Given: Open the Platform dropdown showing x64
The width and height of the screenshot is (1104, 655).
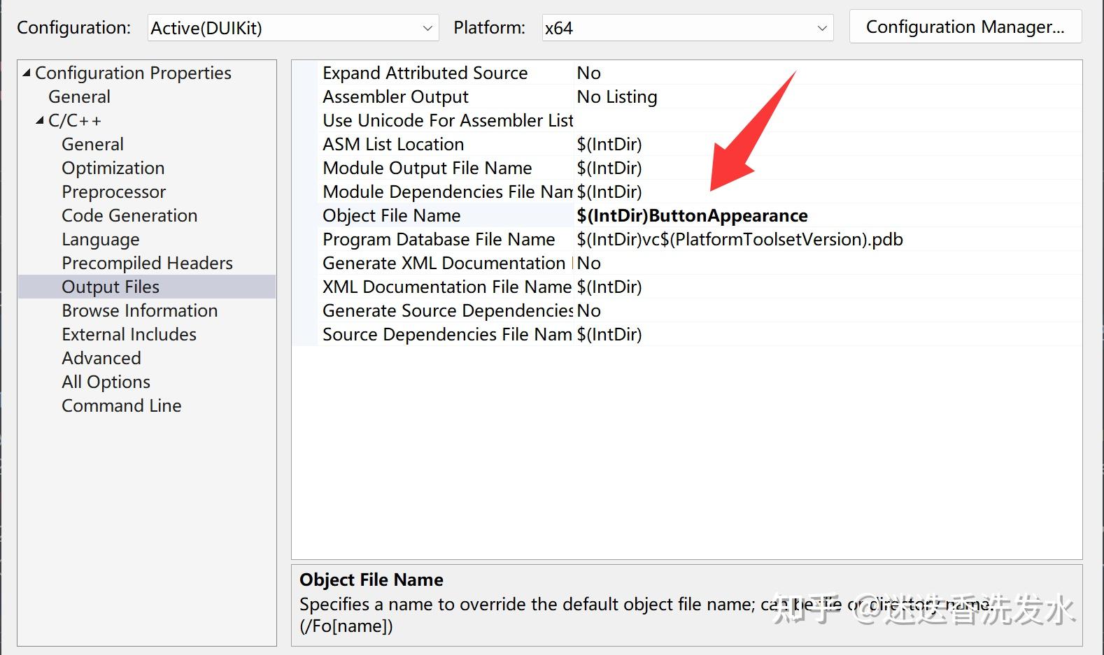Looking at the screenshot, I should point(687,28).
